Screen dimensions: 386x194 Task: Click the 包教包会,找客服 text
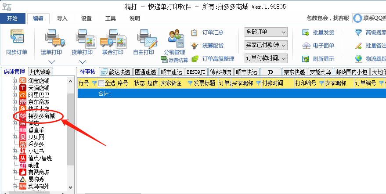[328, 18]
